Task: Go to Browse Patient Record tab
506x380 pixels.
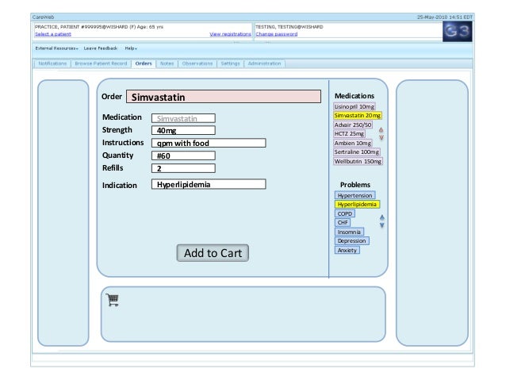Action: [101, 63]
